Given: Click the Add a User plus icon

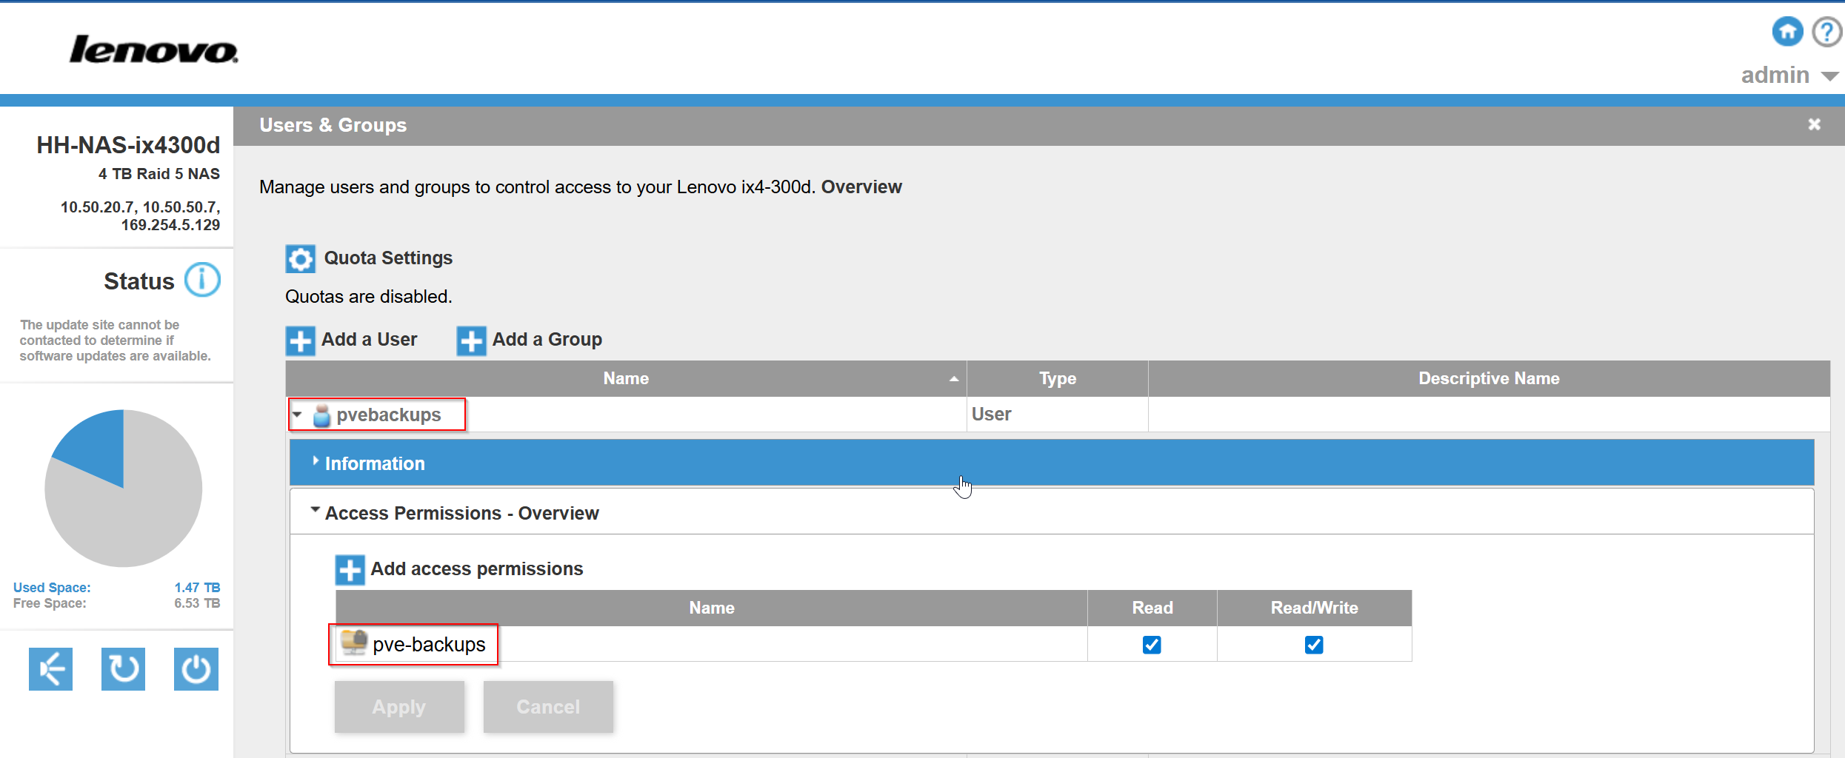Looking at the screenshot, I should coord(300,341).
